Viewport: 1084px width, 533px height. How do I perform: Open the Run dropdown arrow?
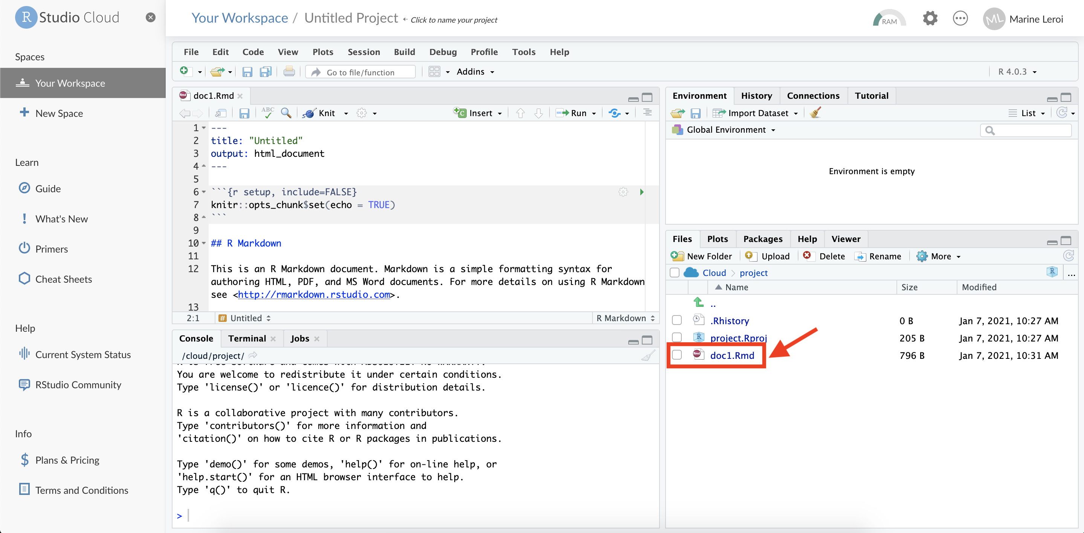pos(594,113)
